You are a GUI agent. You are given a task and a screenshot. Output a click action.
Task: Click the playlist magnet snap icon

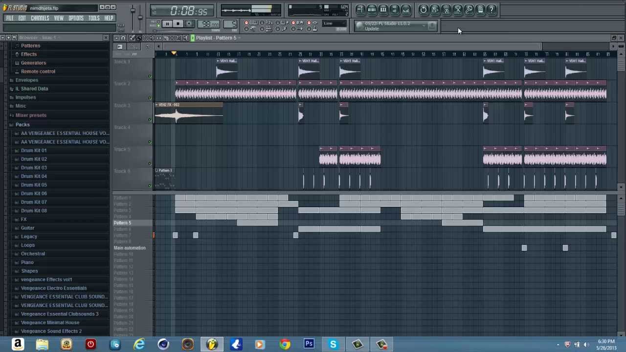123,38
